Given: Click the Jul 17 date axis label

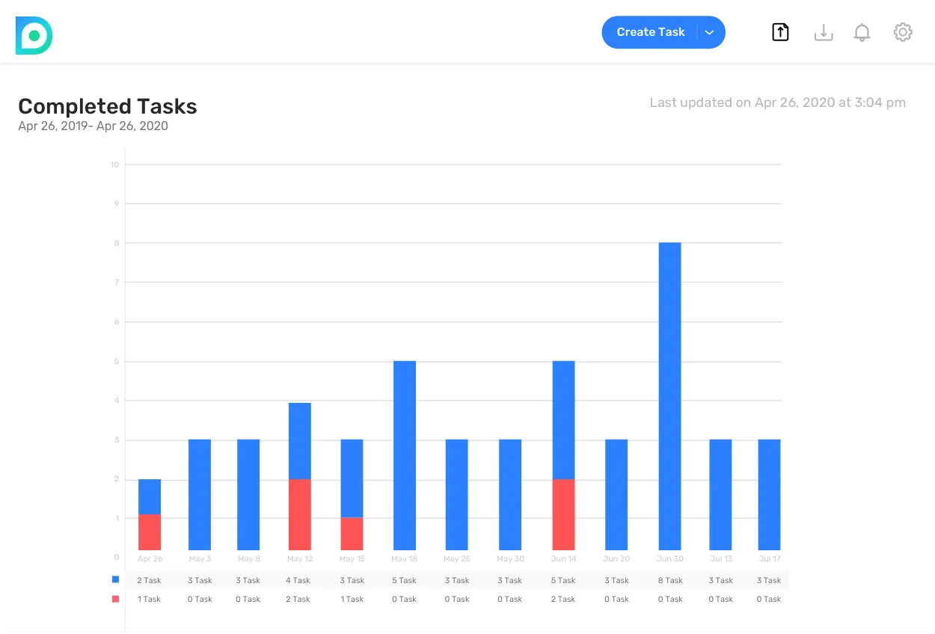Looking at the screenshot, I should 768,558.
